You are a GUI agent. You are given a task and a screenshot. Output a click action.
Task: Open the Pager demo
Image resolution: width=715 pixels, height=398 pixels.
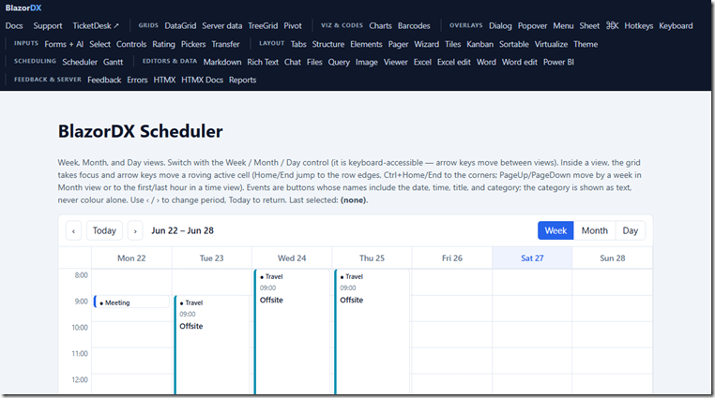[398, 44]
